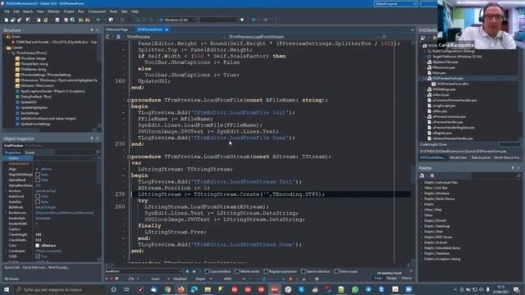This screenshot has height=295, width=525.
Task: Click the Color property clBtnFace swatch
Action: [x=38, y=246]
